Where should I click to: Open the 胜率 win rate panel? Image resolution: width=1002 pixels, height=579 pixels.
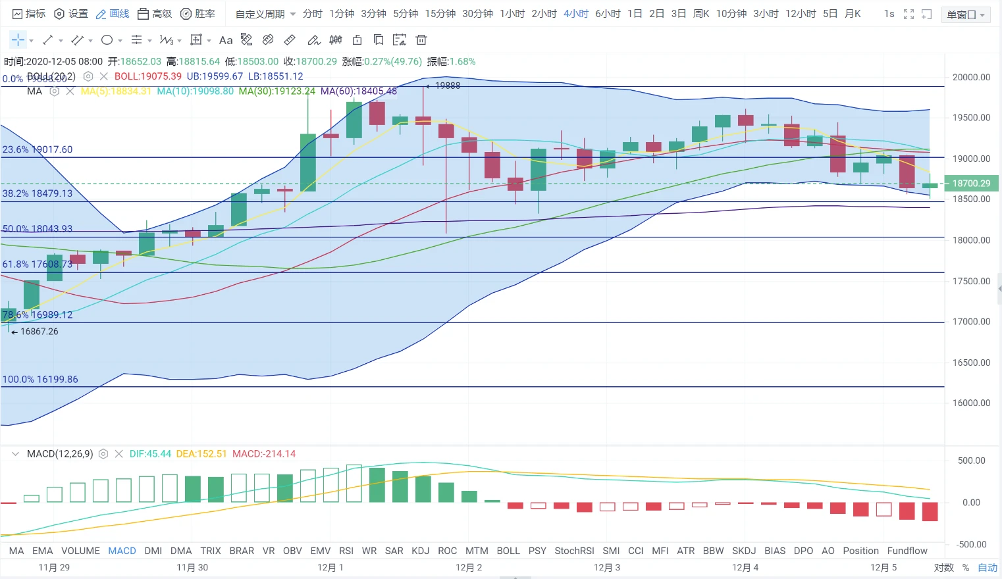(x=198, y=14)
